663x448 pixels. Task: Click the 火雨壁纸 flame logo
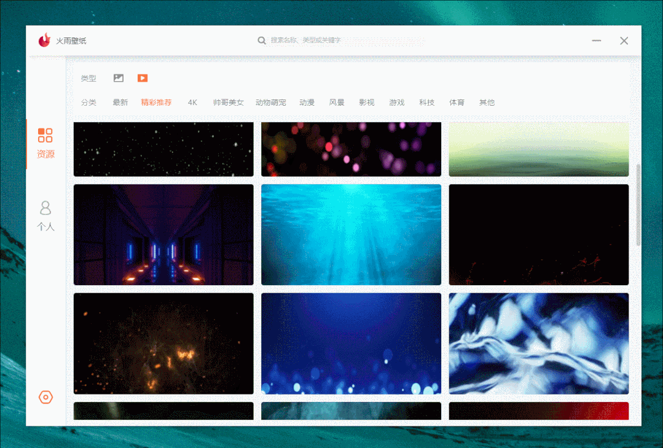tap(44, 40)
